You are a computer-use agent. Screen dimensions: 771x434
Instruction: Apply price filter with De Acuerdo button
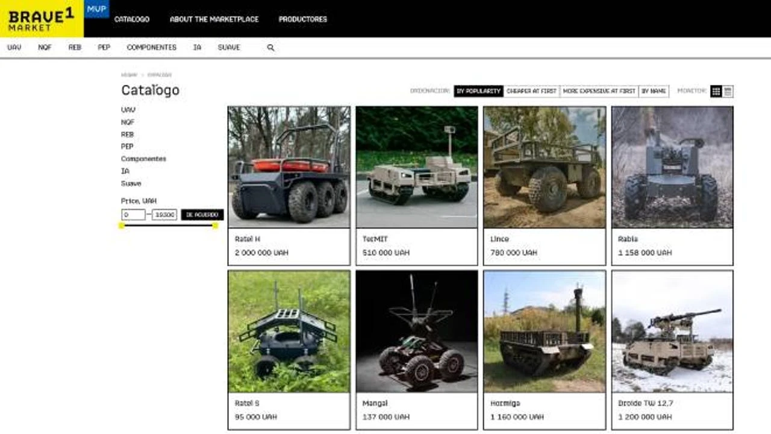(x=202, y=215)
